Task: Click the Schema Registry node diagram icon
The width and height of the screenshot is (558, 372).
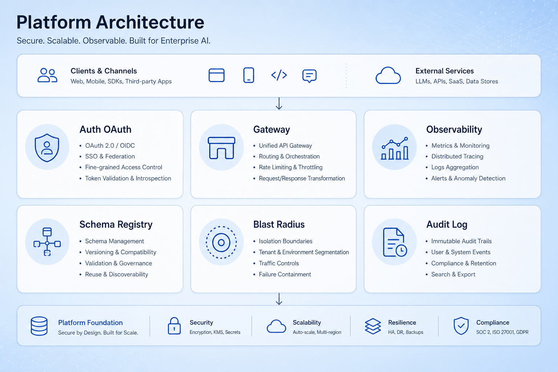Action: pyautogui.click(x=47, y=242)
